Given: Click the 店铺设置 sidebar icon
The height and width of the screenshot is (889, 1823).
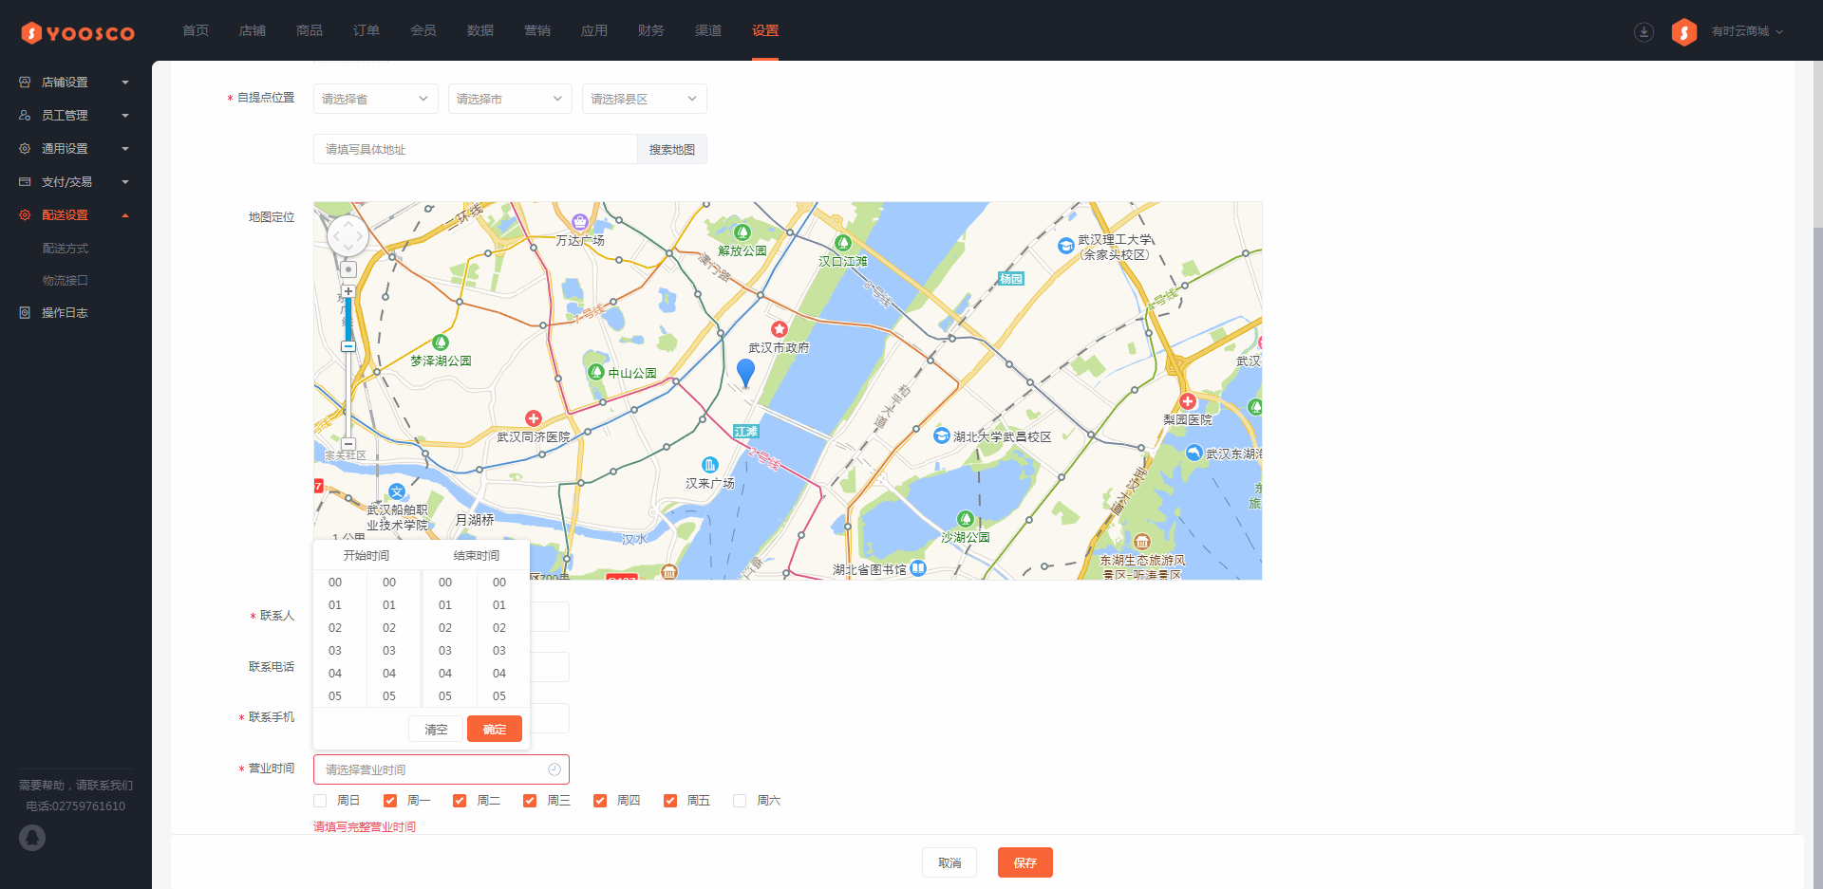Looking at the screenshot, I should point(25,83).
